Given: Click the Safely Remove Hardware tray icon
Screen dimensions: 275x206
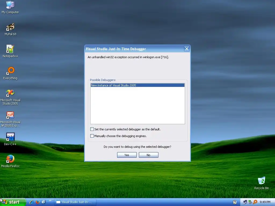Looking at the screenshot, I should [250, 202].
